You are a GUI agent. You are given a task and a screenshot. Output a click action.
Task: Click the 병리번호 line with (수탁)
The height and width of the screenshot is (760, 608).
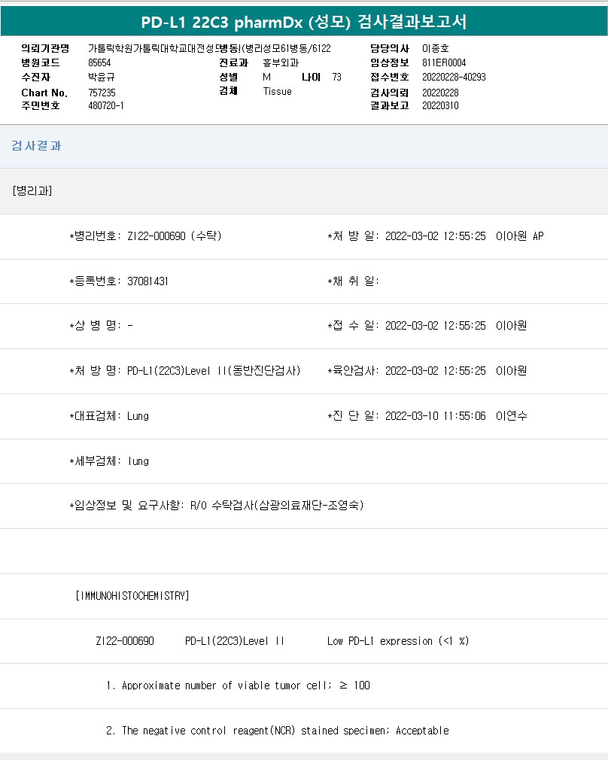tap(145, 236)
